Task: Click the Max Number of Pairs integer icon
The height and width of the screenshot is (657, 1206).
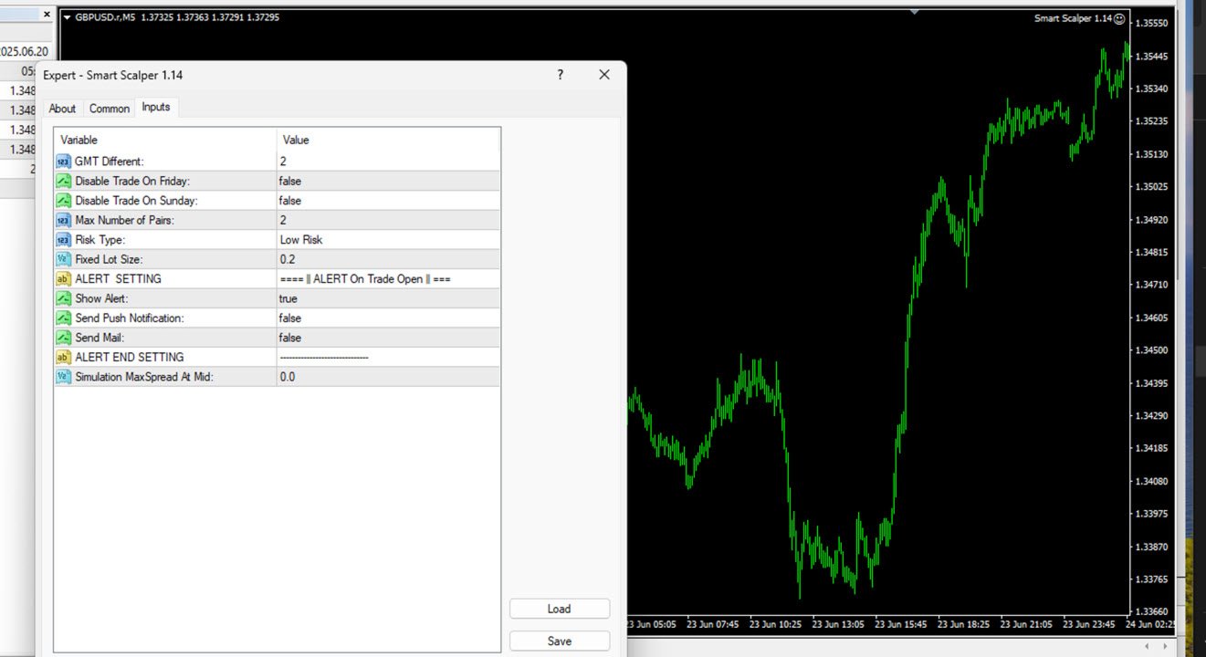Action: pos(63,220)
